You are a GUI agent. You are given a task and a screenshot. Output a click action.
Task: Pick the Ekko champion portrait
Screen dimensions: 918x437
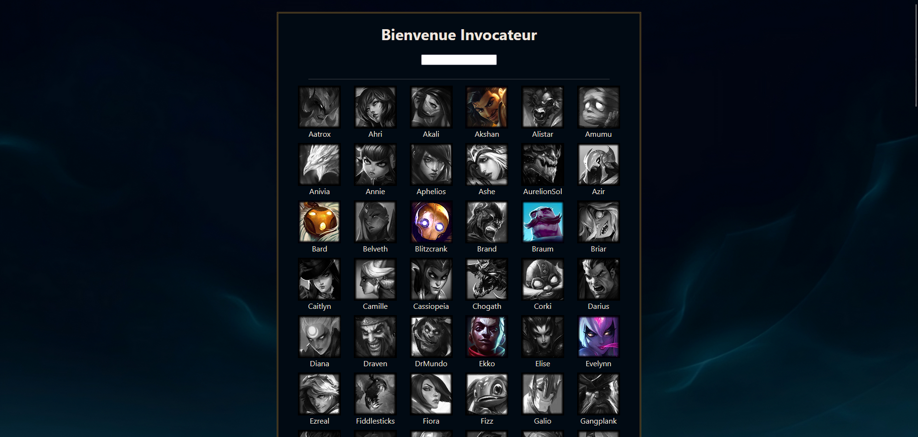(x=487, y=337)
